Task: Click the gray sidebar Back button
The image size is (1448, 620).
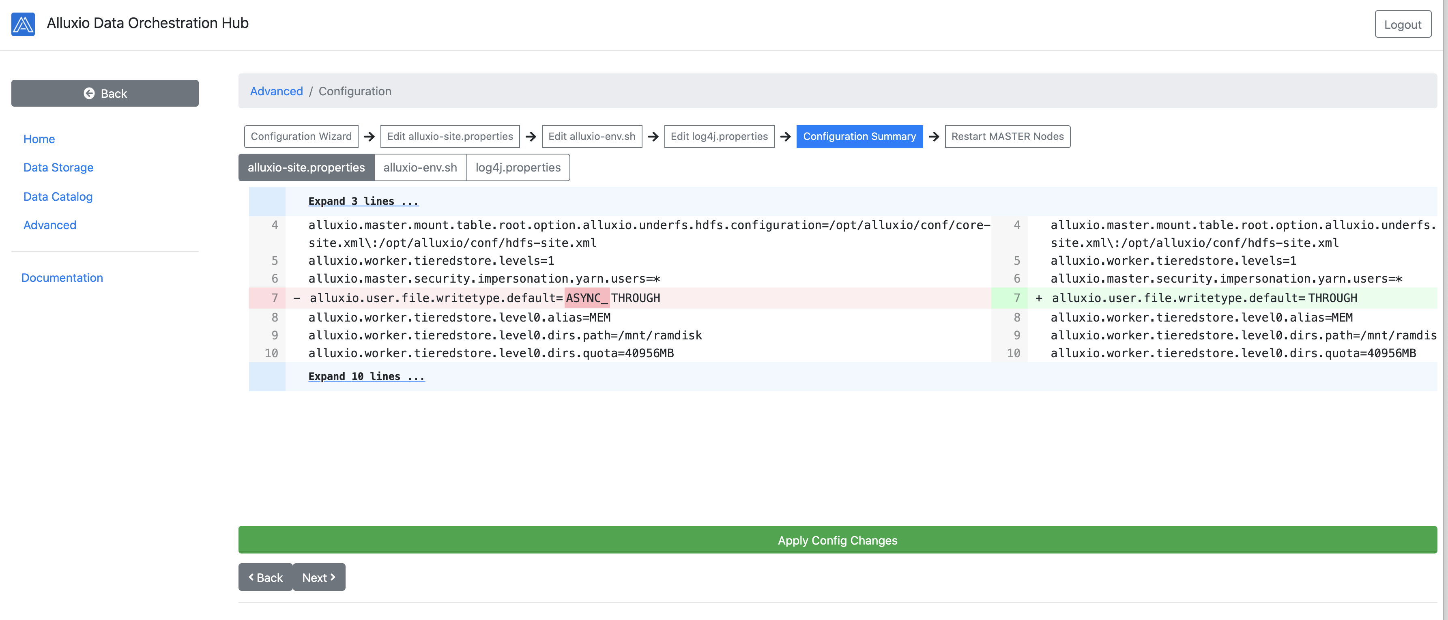Action: [x=105, y=93]
